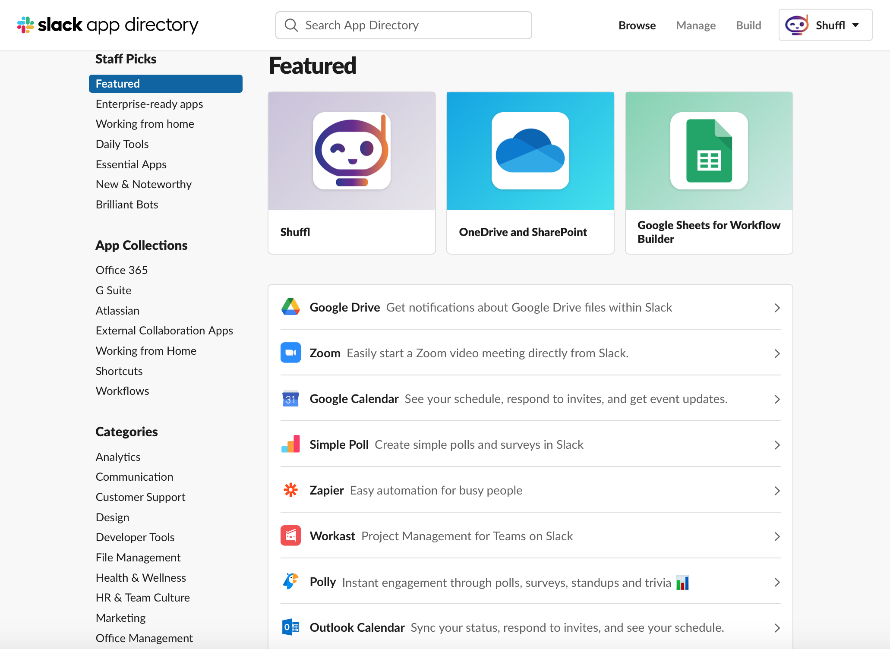Viewport: 890px width, 649px height.
Task: Open the Shuffl workspace dropdown
Action: 825,25
